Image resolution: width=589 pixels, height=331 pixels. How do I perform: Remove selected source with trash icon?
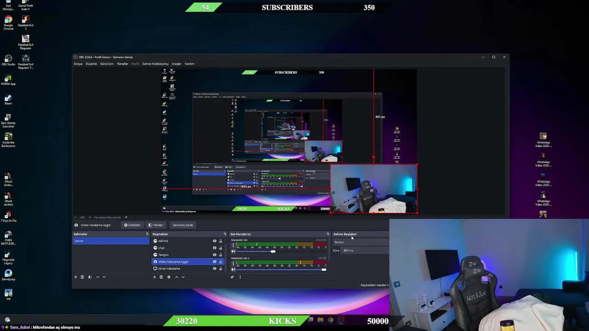pos(161,277)
